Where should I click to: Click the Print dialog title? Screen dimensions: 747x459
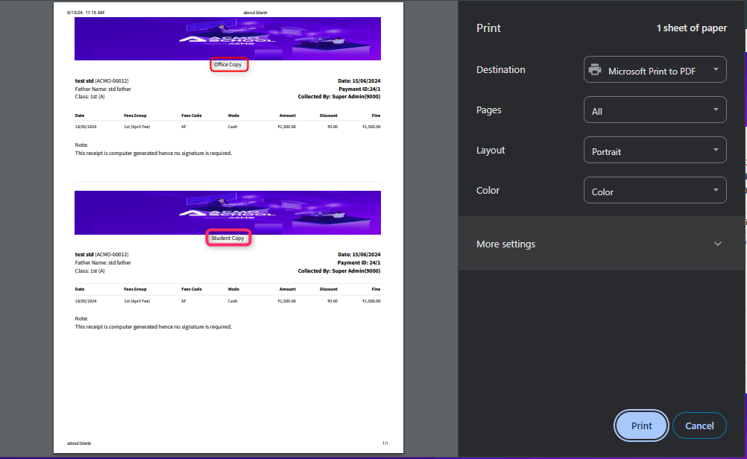click(x=488, y=28)
